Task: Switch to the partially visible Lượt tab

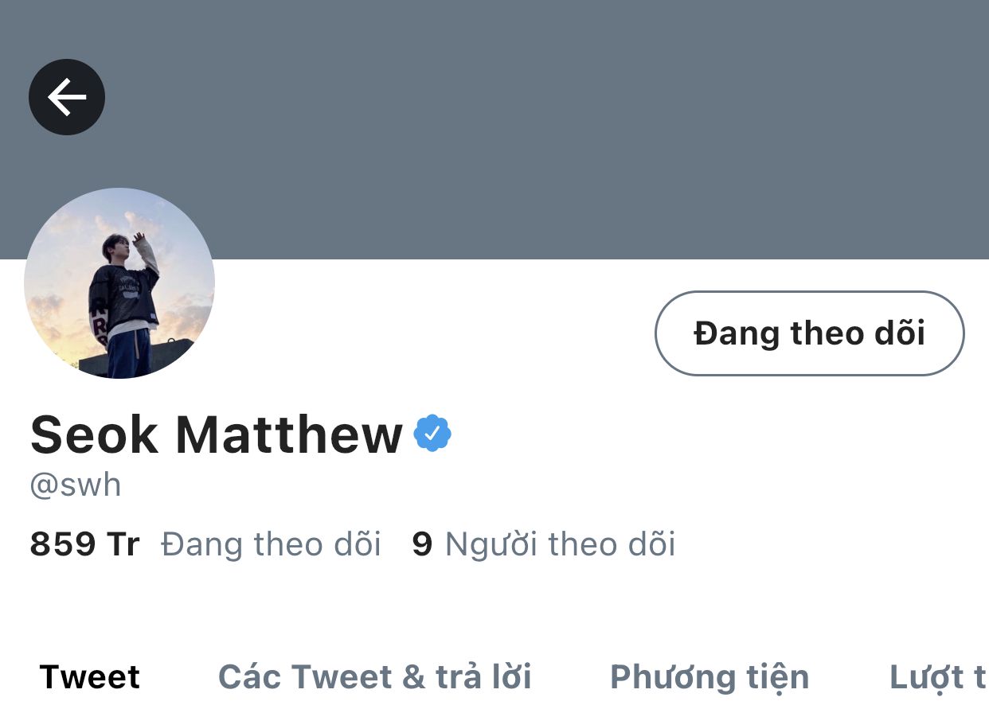Action: pos(939,677)
